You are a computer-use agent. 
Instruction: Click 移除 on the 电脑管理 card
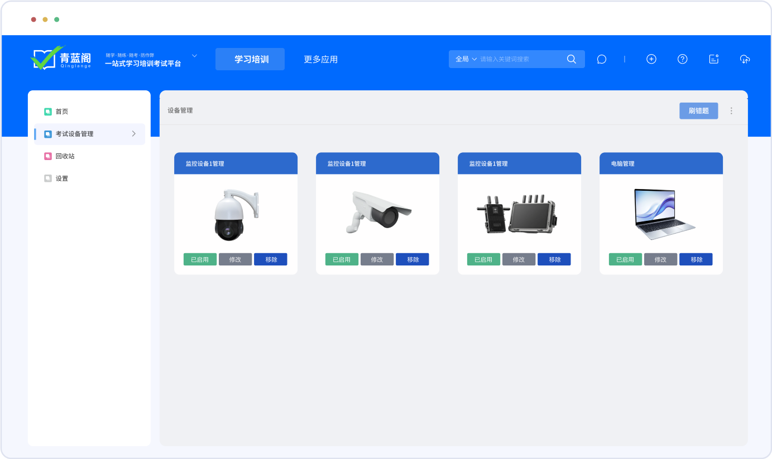696,259
